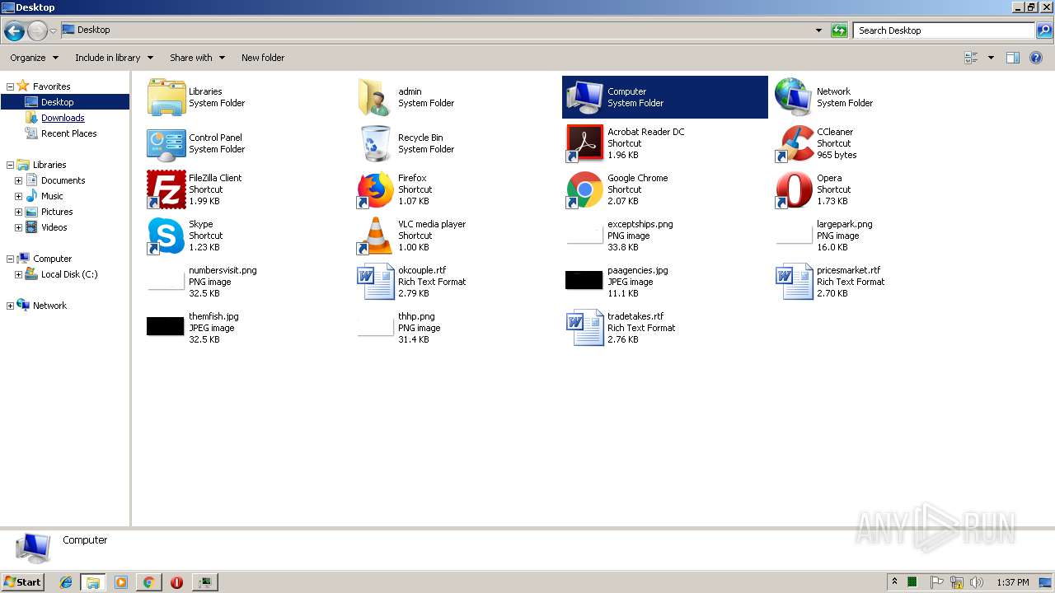The width and height of the screenshot is (1055, 593).
Task: Open the Libraries system folder icon
Action: pyautogui.click(x=166, y=97)
